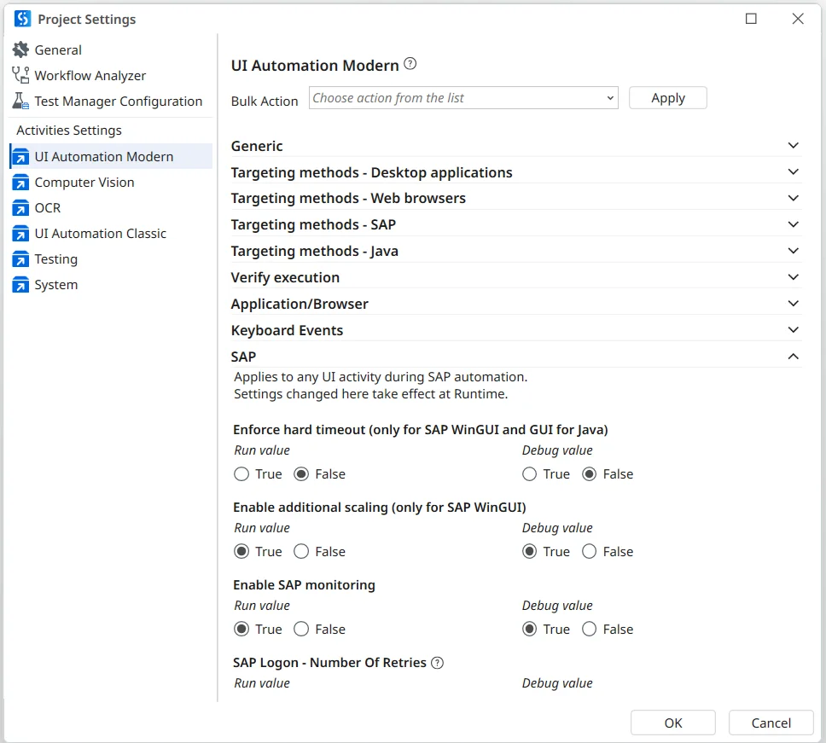Expand Targeting methods - Web browsers chevron

(793, 198)
